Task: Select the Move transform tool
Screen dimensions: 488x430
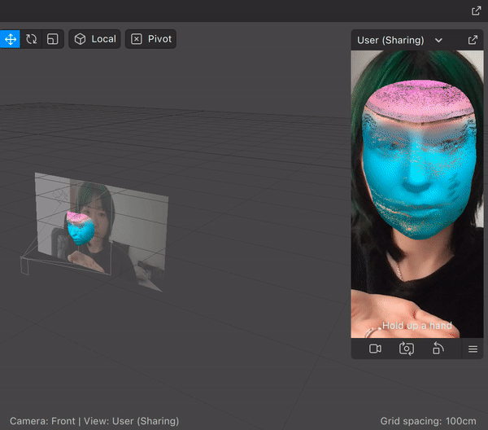Action: click(10, 39)
